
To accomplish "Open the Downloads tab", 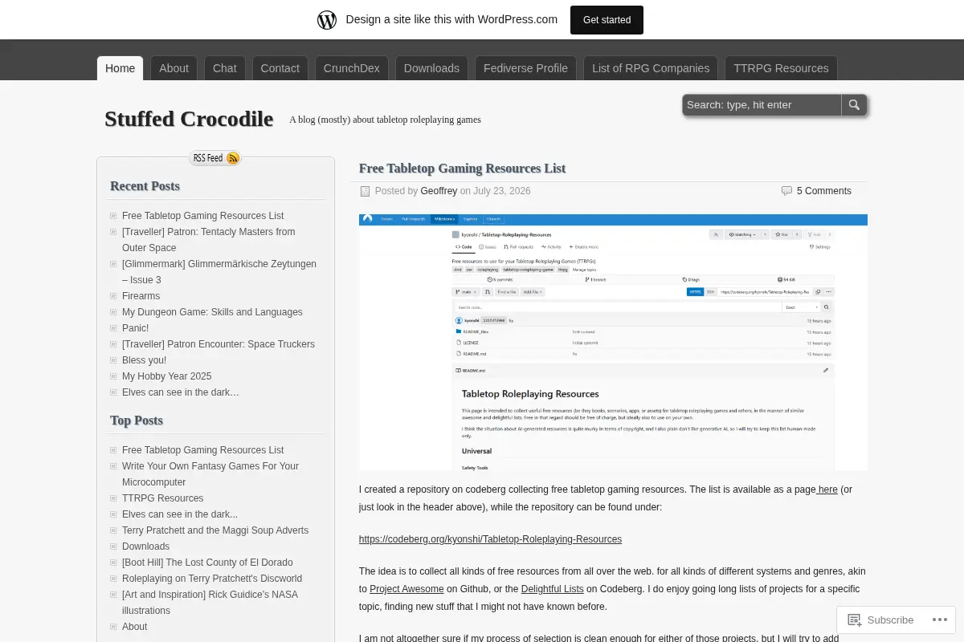I will coord(431,68).
